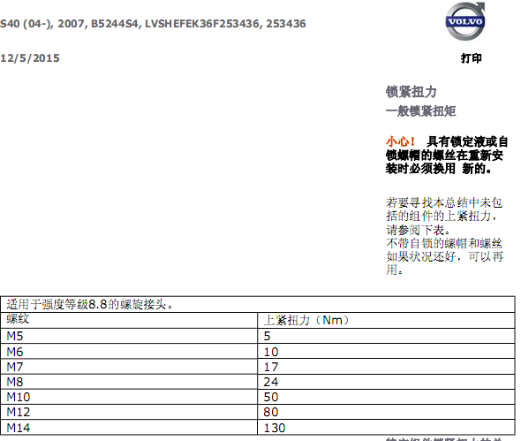Click torque value 10 in M6 row

[x=271, y=352]
